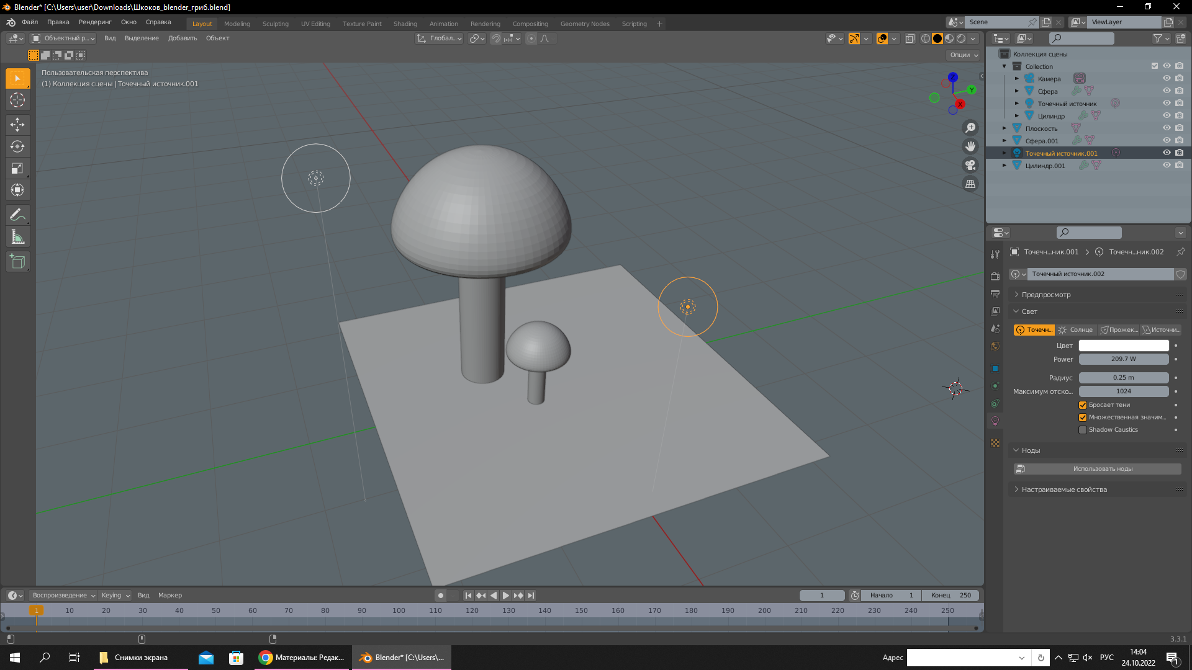
Task: Toggle snapping magnet in header
Action: pos(495,38)
